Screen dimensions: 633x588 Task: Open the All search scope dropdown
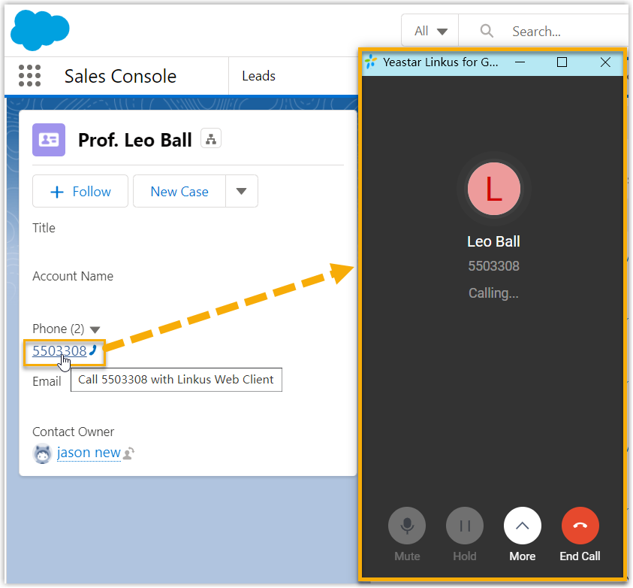tap(430, 31)
